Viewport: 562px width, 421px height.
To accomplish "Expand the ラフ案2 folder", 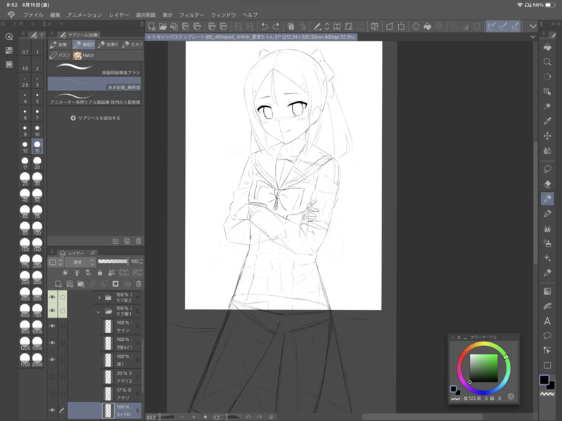I will tap(99, 297).
